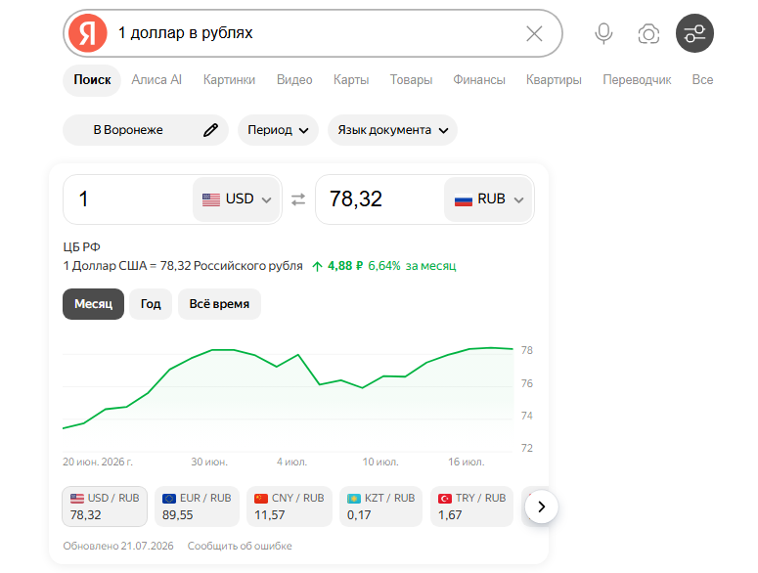Screen dimensions: 758x573
Task: Select the USD / RUB pair chip
Action: click(105, 507)
